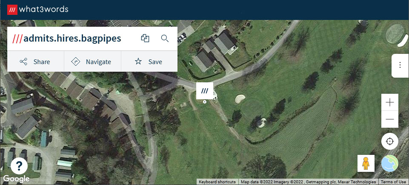Open the Terms of Use link

(x=393, y=182)
